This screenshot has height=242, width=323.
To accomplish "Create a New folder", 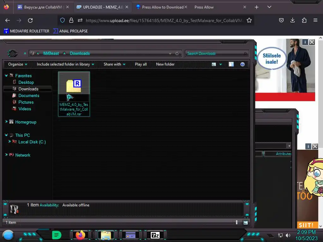I will 165,64.
